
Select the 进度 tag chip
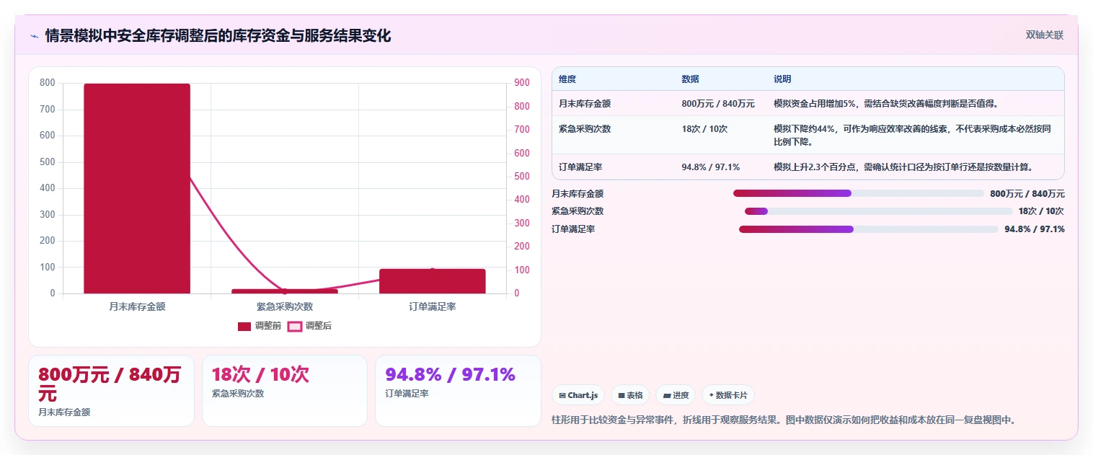[x=676, y=395]
